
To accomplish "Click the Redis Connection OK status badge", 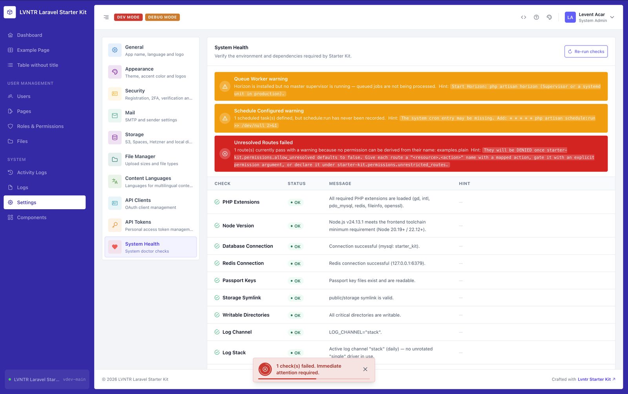I will pos(296,264).
